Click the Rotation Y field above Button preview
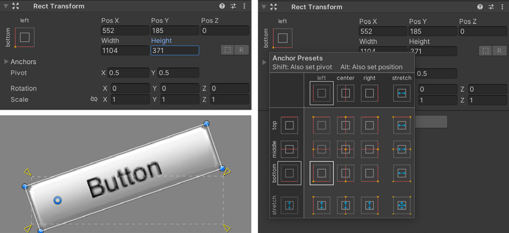The image size is (509, 233). 180,89
